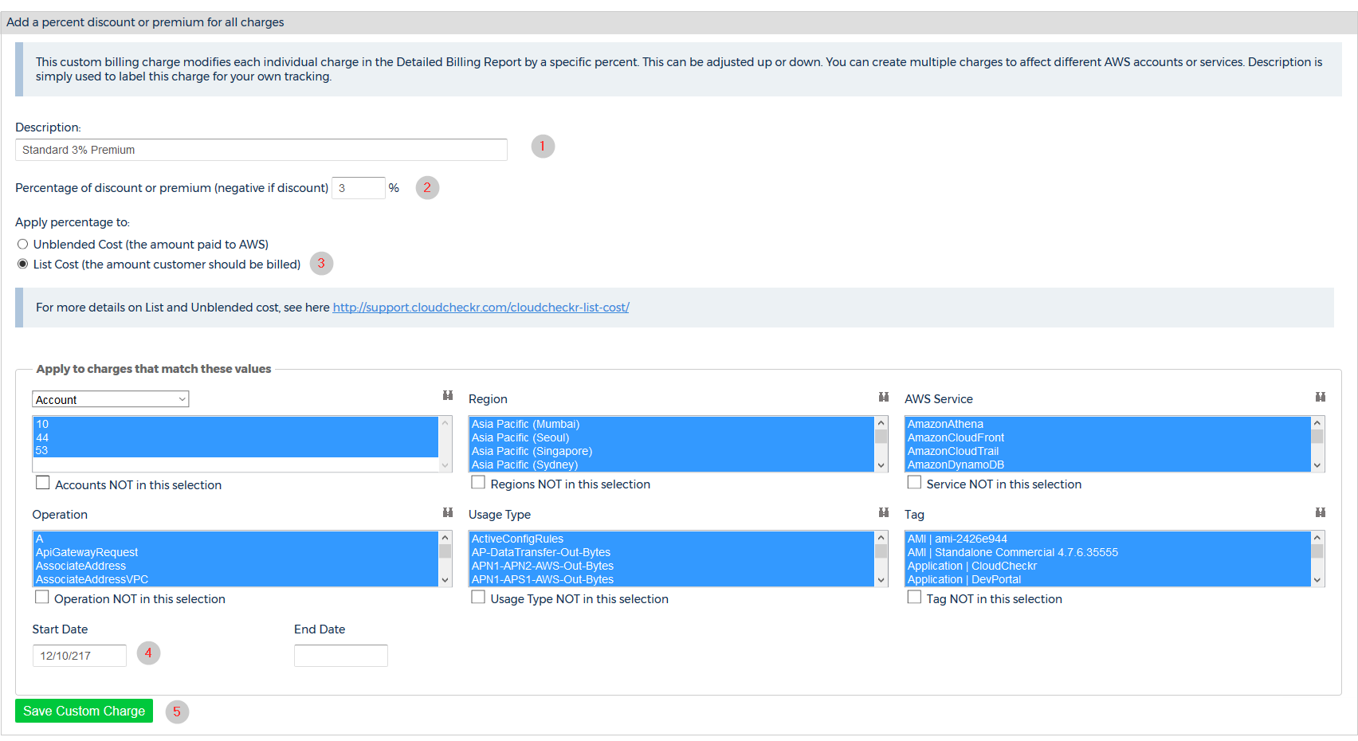This screenshot has width=1358, height=741.
Task: Click the Save Custom Charge button
Action: [x=84, y=711]
